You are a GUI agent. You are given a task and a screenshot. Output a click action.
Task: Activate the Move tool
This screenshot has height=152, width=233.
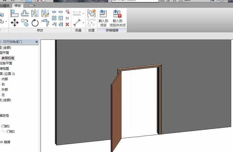[14, 23]
